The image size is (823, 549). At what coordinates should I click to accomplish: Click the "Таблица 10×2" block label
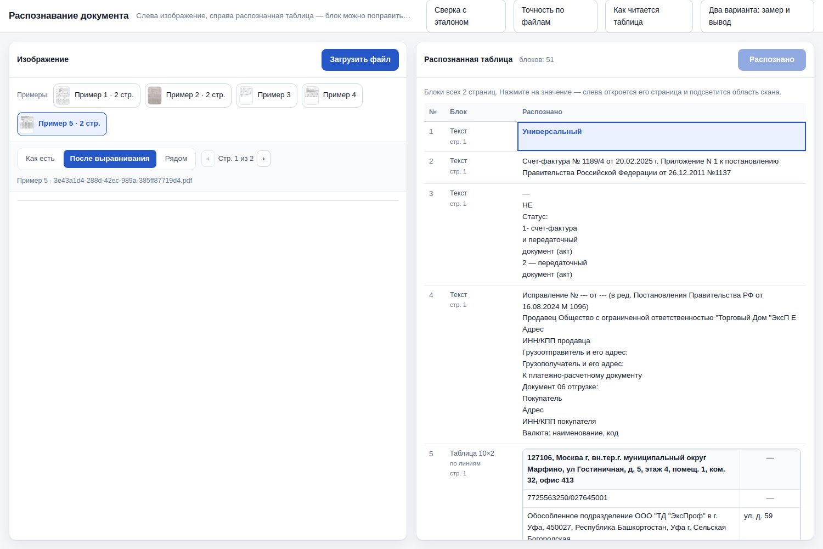[472, 453]
